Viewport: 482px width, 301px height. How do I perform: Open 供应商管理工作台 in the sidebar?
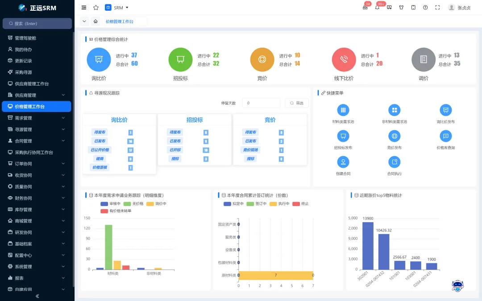coord(37,83)
